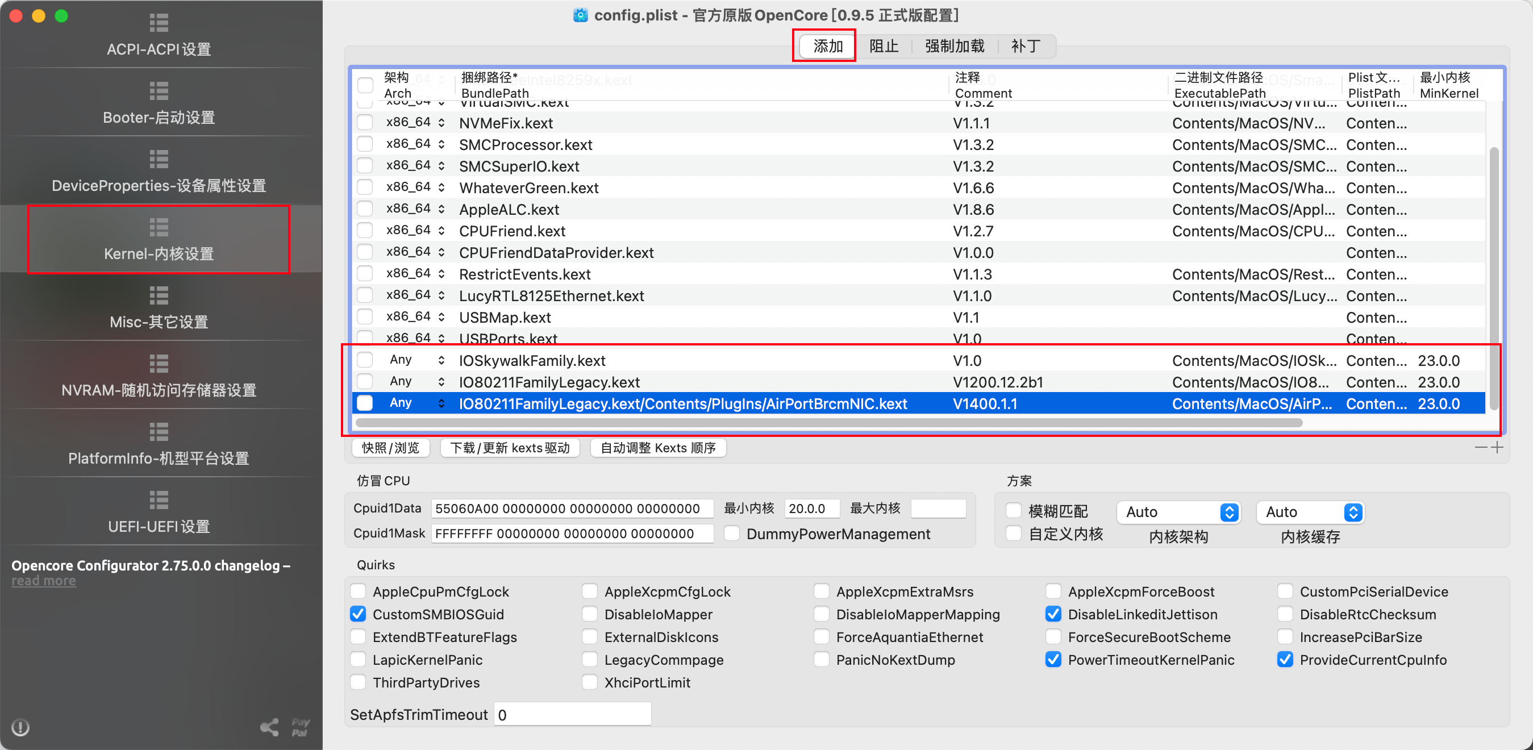
Task: Switch to the 强制加载 tab
Action: pos(954,46)
